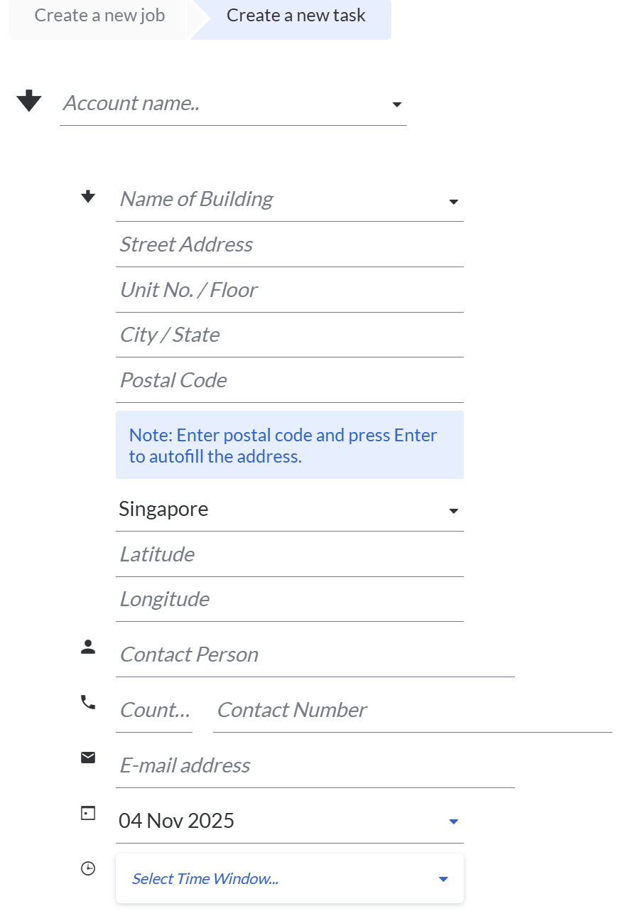This screenshot has width=635, height=921.
Task: Focus the Postal Code input field
Action: pos(289,380)
